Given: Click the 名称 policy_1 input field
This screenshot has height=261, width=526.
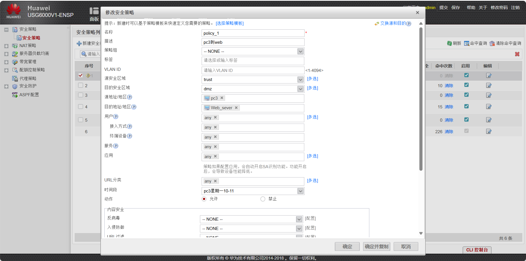Looking at the screenshot, I should tap(253, 33).
